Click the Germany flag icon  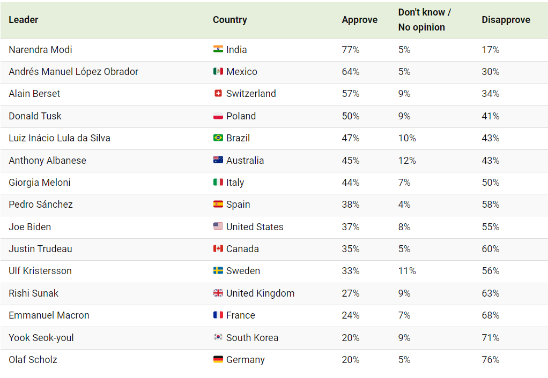point(218,359)
